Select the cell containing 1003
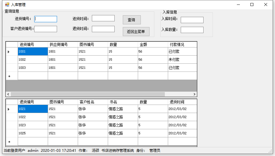The height and width of the screenshot is (156, 275). pos(33,68)
